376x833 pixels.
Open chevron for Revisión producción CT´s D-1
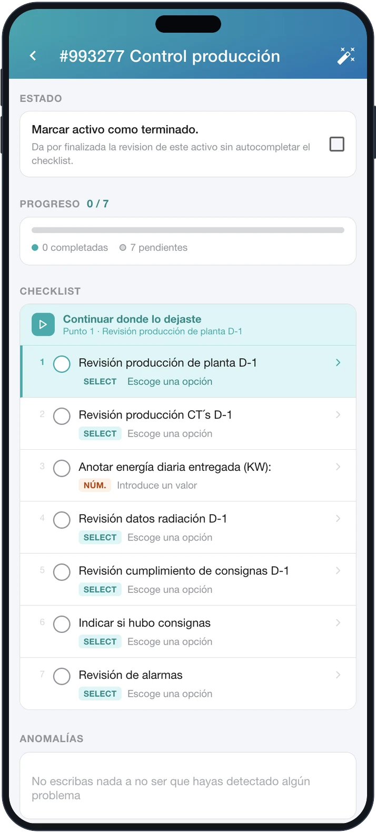coord(338,415)
